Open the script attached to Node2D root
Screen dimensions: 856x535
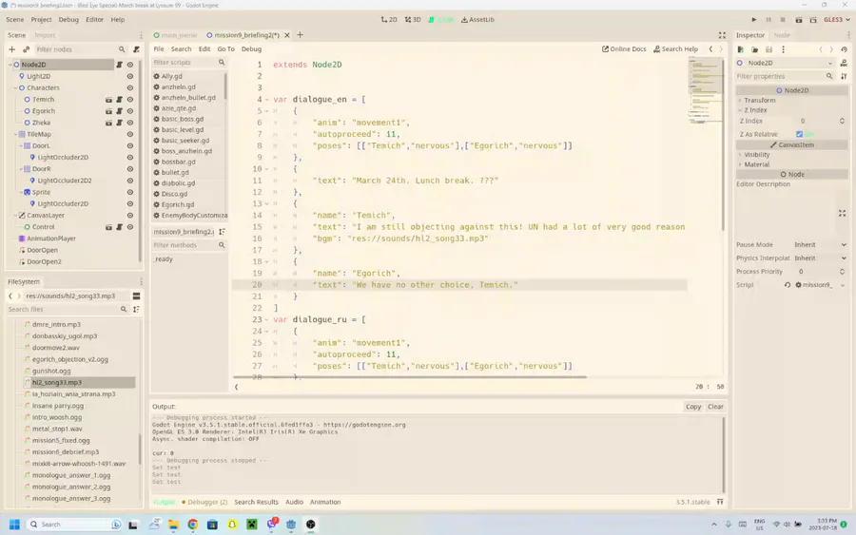[119, 65]
